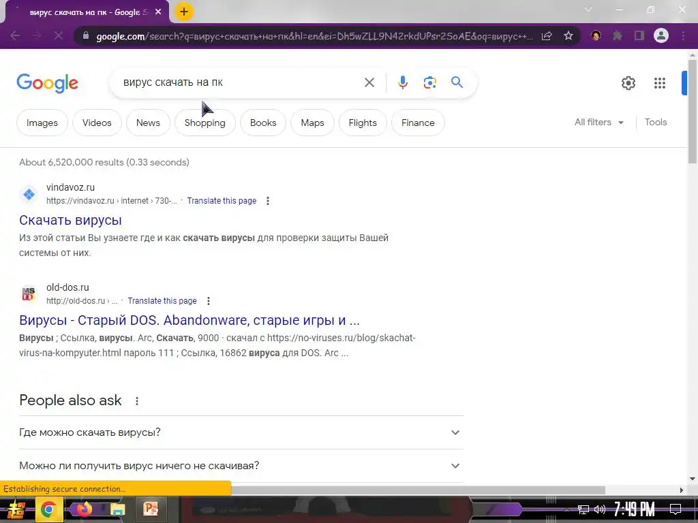The image size is (698, 523).
Task: Open network status tray icon
Action: (x=583, y=509)
